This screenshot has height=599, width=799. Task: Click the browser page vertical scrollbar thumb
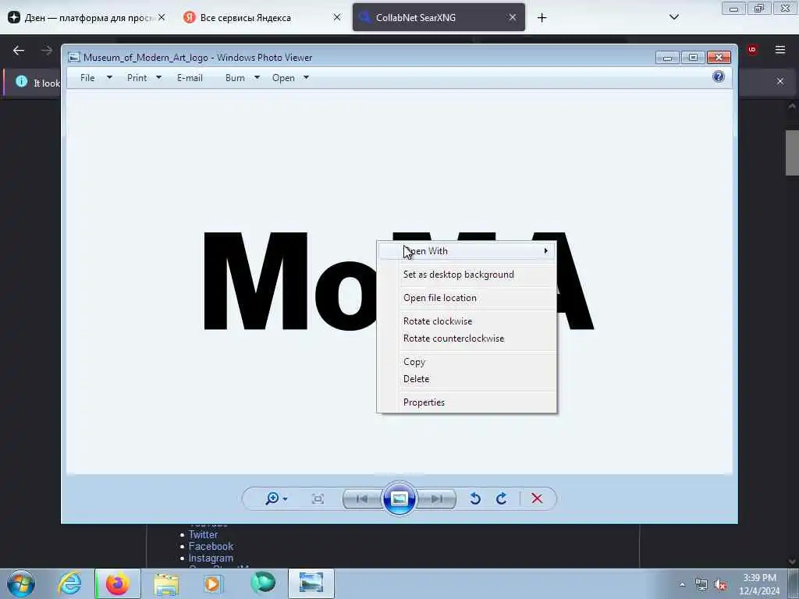[x=792, y=153]
